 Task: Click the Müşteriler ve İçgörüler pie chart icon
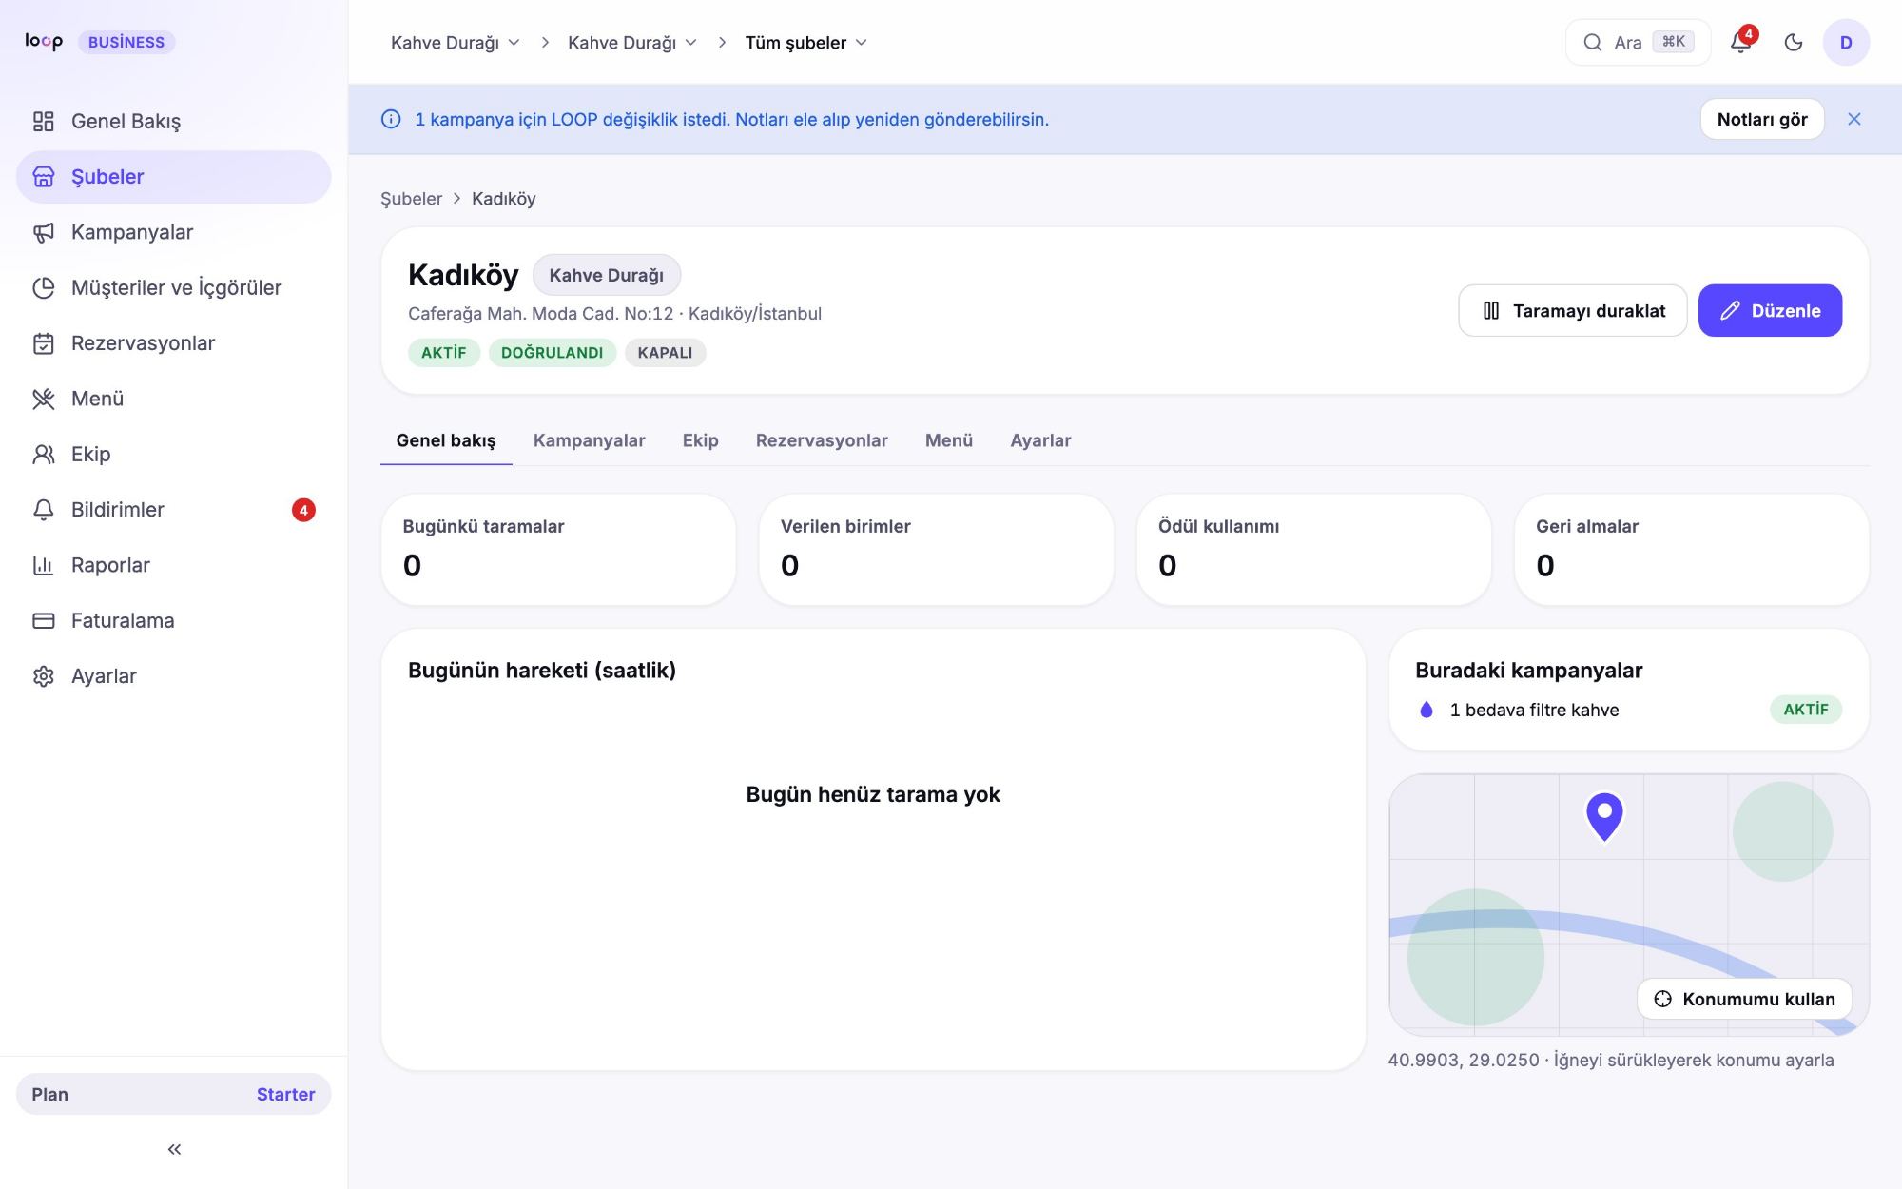click(x=44, y=288)
